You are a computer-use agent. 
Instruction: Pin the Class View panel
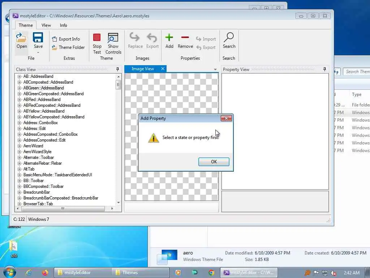coord(117,69)
